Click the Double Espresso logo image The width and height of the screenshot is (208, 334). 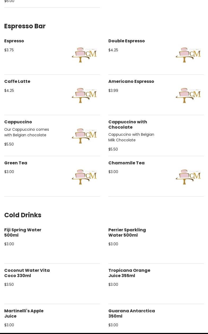188,55
